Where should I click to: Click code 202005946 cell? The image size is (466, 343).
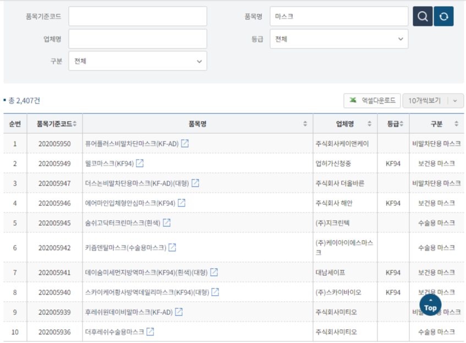(54, 203)
